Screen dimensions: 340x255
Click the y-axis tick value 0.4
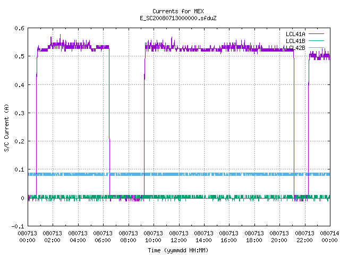pos(19,85)
